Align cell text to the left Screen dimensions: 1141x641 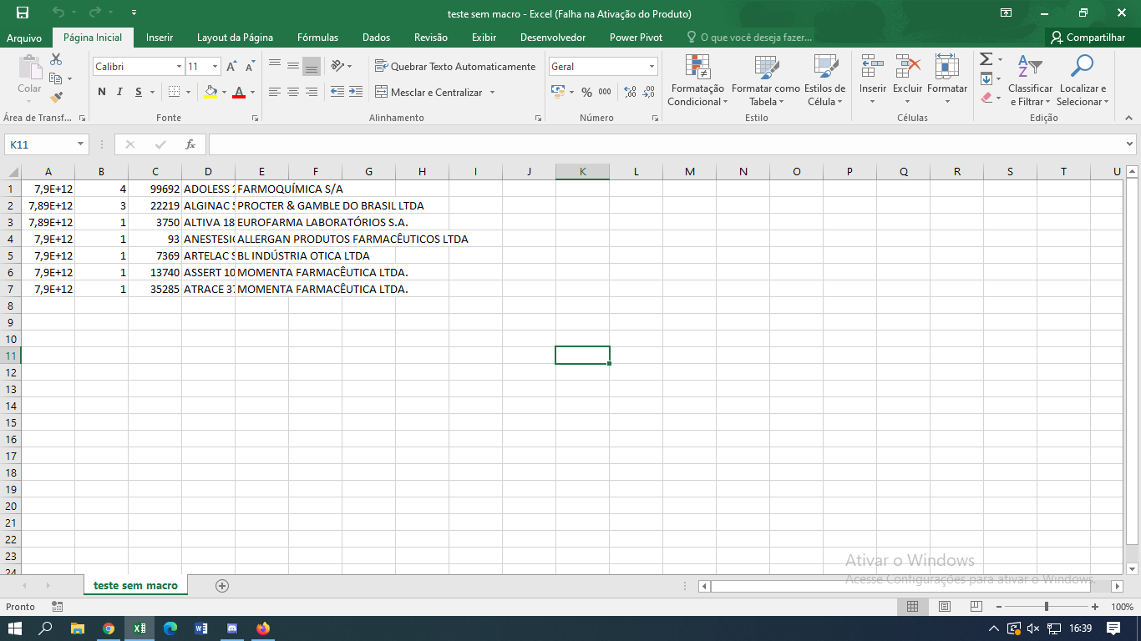275,92
